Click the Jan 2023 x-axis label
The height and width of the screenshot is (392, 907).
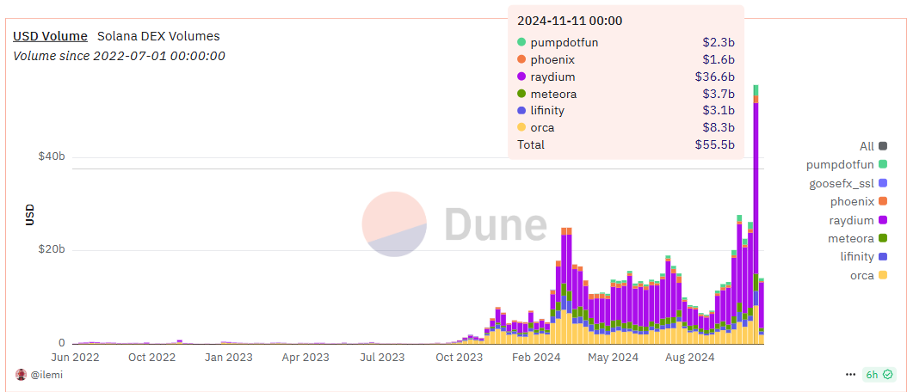tap(227, 358)
